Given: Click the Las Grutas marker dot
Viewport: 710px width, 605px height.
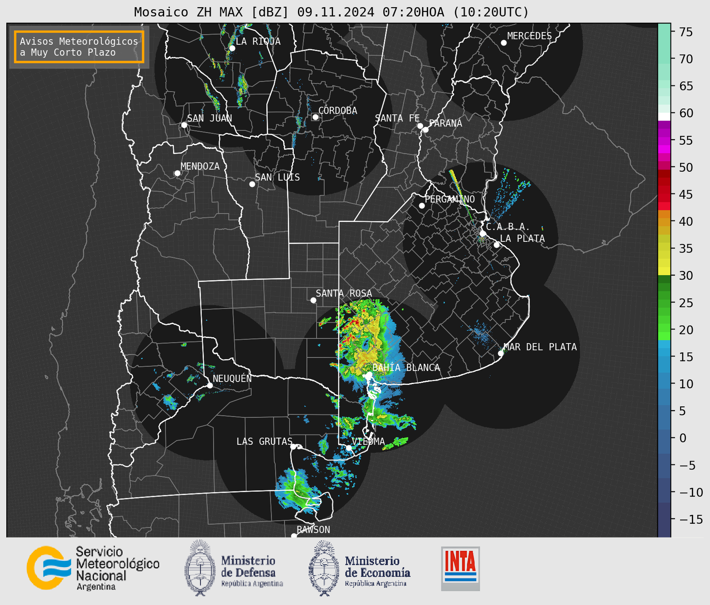Looking at the screenshot, I should click(293, 447).
